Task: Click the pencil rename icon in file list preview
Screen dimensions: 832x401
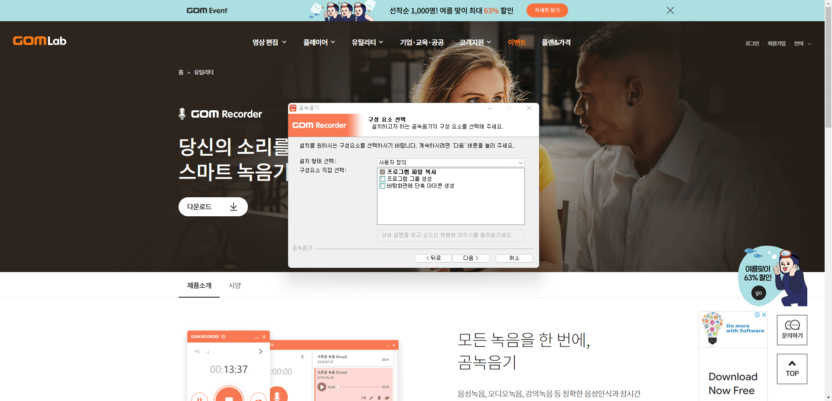Action: click(x=371, y=398)
